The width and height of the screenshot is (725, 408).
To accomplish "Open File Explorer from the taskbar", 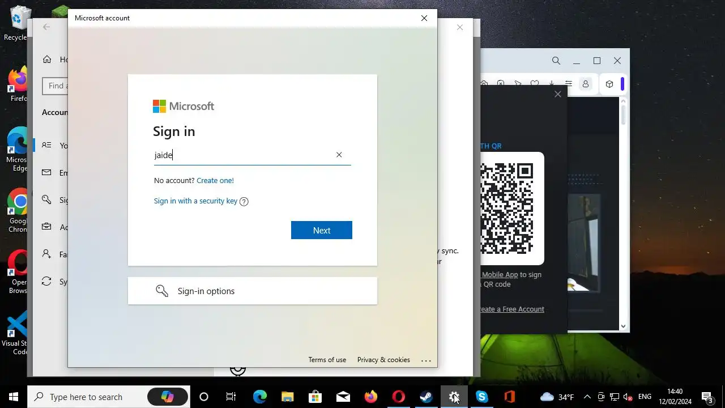I will 287,397.
